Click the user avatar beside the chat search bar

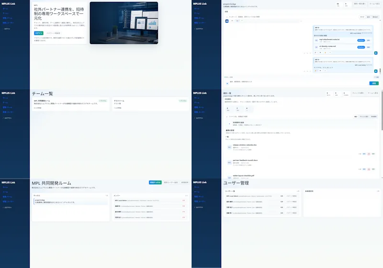coord(227,21)
